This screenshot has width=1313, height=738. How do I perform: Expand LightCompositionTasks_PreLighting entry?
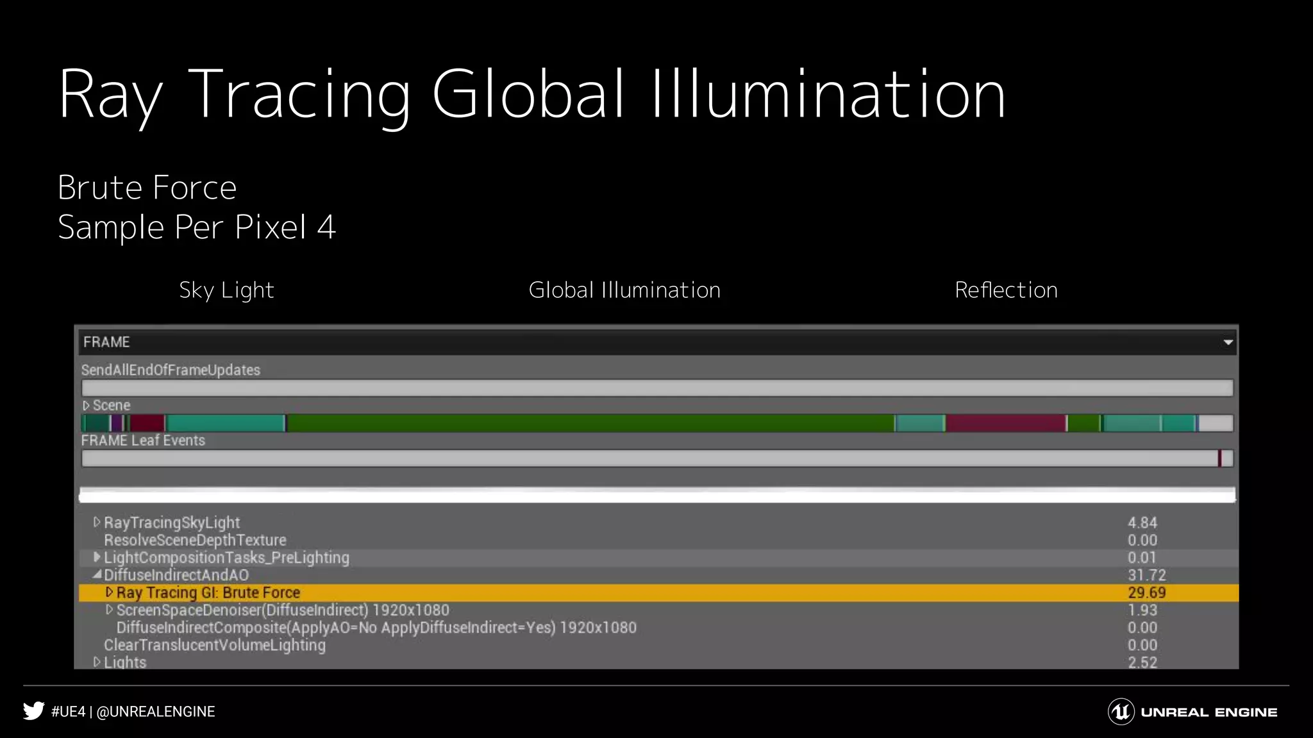(97, 557)
